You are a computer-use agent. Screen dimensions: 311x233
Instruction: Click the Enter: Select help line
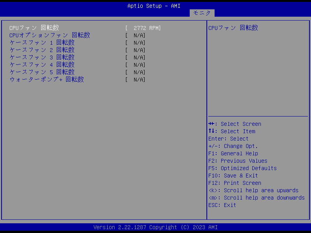pyautogui.click(x=228, y=139)
